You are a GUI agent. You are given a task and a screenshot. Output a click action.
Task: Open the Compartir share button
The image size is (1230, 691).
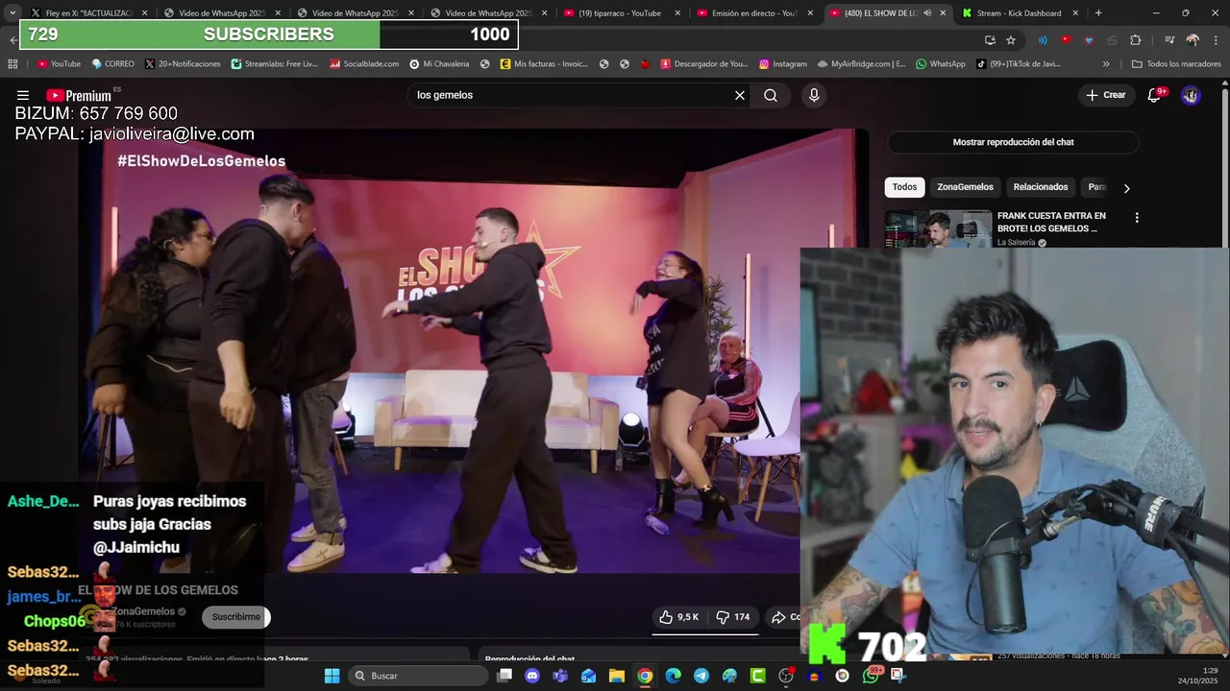(785, 617)
